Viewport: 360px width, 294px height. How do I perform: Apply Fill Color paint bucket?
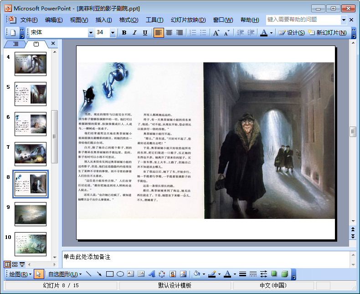pyautogui.click(x=197, y=274)
